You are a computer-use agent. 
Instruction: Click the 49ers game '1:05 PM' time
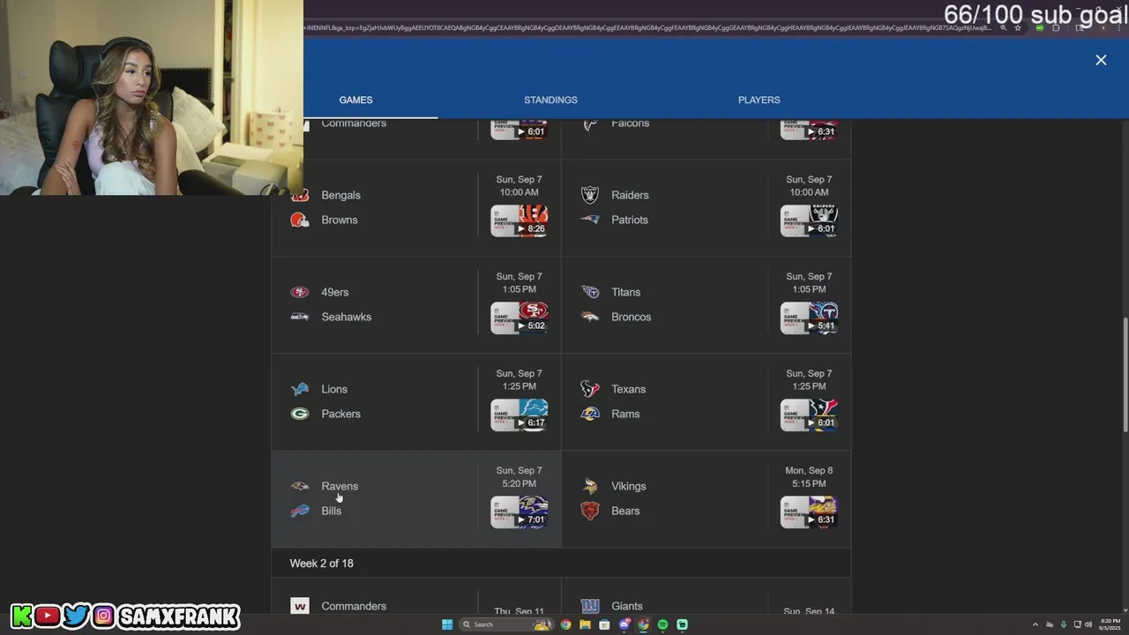[x=519, y=289]
